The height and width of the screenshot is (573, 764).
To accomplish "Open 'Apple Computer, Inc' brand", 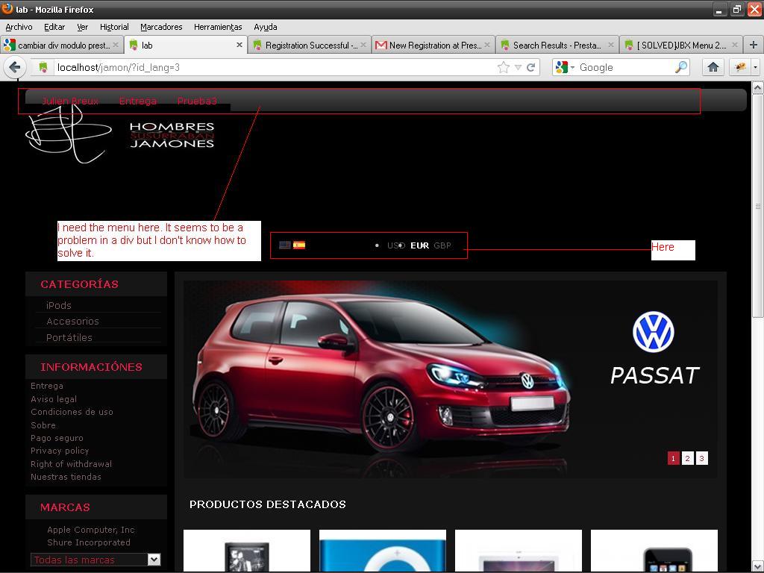I will tap(90, 530).
